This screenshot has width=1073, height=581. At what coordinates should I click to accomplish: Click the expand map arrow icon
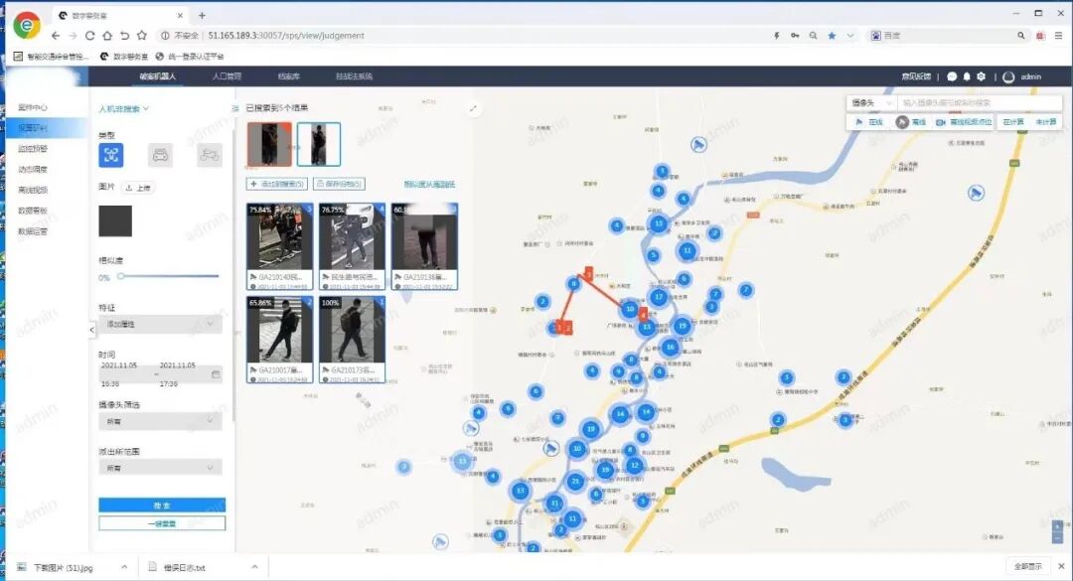point(473,109)
